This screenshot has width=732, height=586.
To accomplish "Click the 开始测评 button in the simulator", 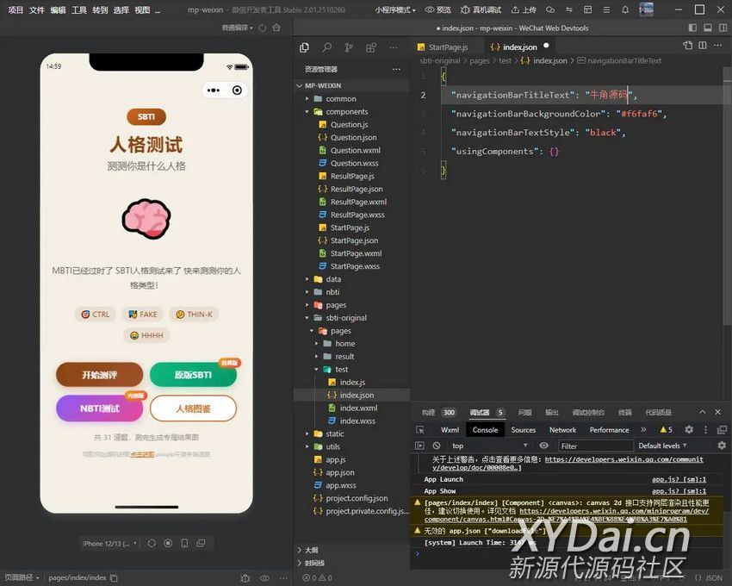I will pyautogui.click(x=99, y=375).
